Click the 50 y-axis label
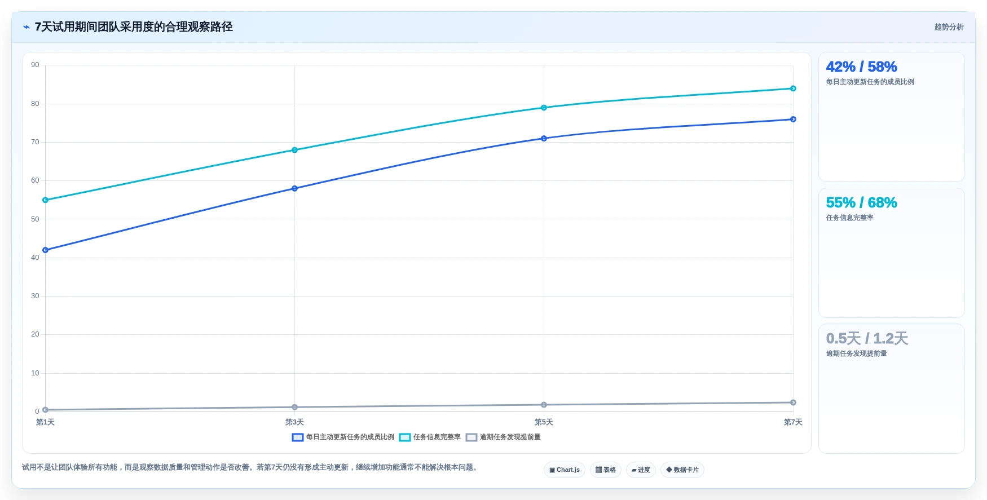The height and width of the screenshot is (500, 987). (35, 219)
